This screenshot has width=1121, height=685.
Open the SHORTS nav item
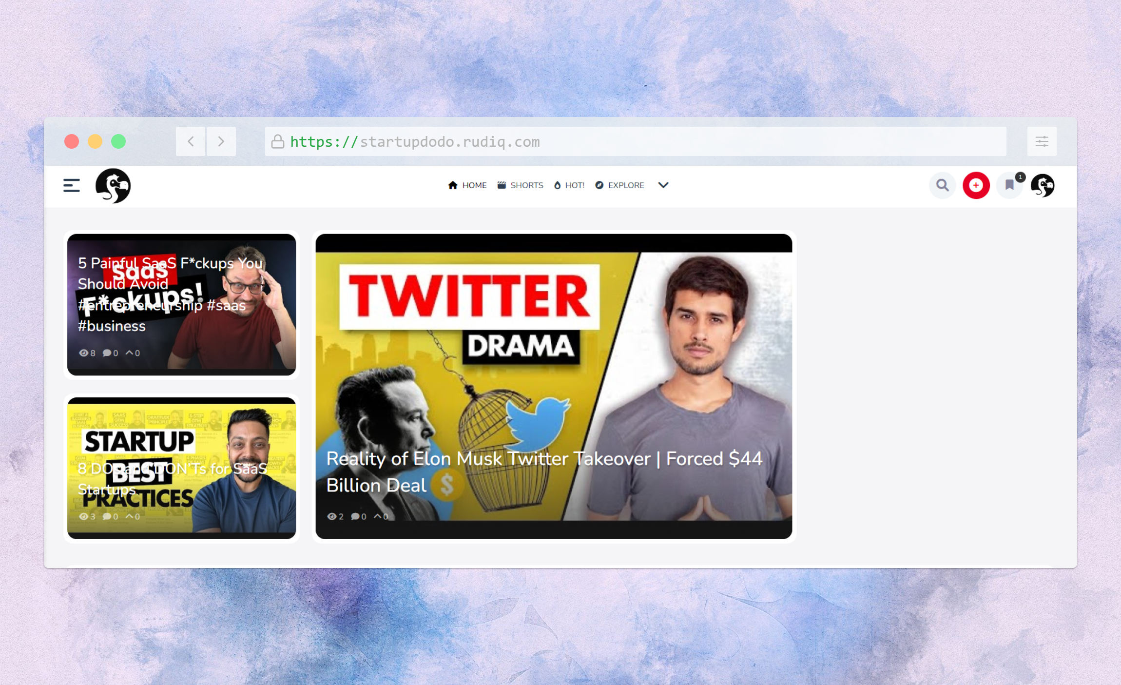(520, 185)
